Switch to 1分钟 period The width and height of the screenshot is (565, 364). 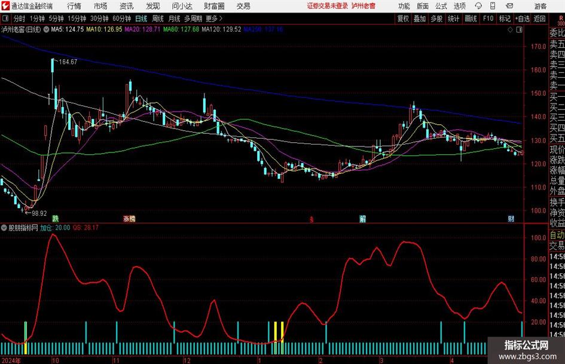click(37, 19)
